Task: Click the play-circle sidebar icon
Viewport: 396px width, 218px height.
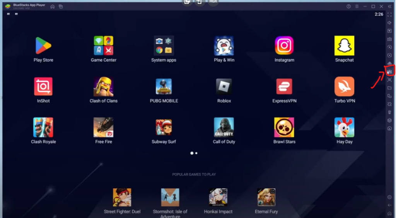Action: pos(389,47)
